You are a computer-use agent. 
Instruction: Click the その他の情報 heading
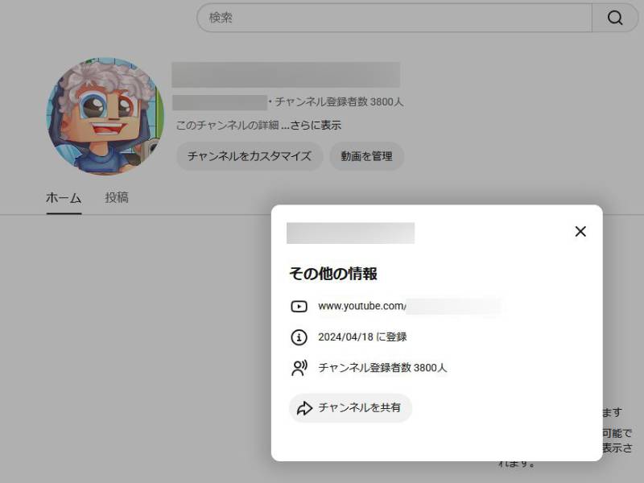pos(333,274)
